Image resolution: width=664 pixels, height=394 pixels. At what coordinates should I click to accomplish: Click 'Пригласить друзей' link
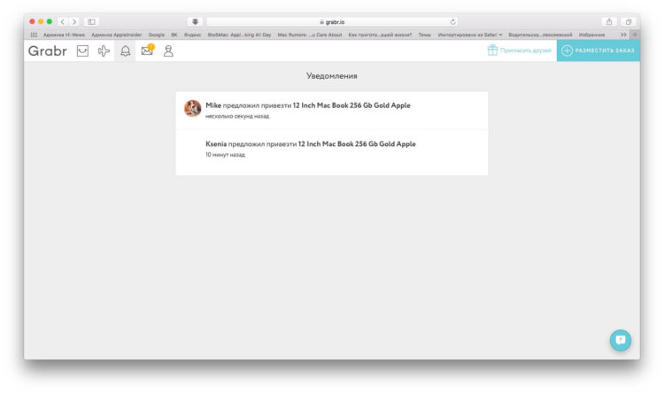(526, 50)
